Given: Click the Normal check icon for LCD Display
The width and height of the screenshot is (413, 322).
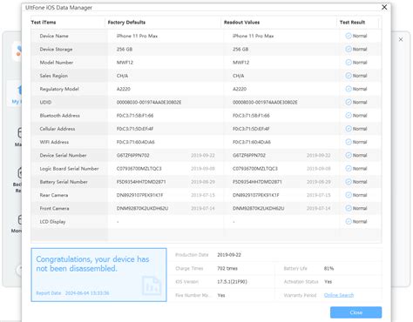Looking at the screenshot, I should tap(349, 222).
